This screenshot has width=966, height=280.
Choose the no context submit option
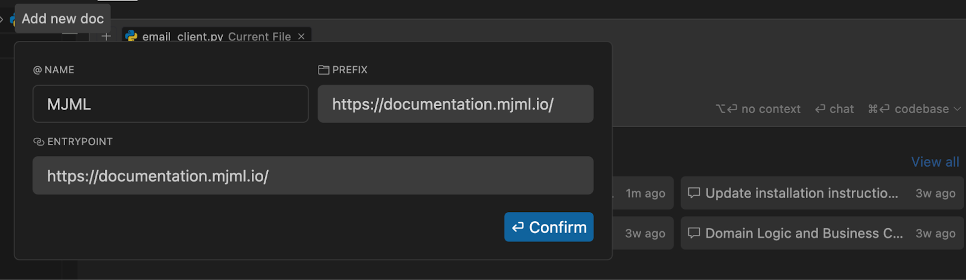[x=758, y=109]
